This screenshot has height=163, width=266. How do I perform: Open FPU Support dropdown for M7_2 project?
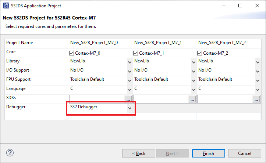(258, 80)
